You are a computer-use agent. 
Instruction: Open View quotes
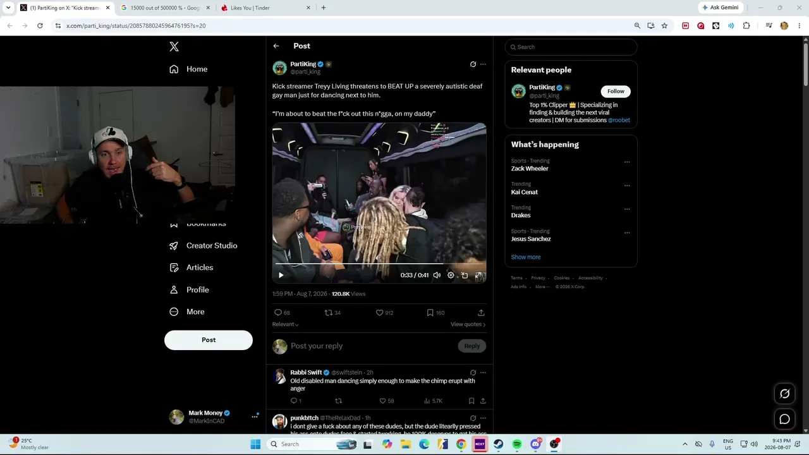[x=468, y=324]
